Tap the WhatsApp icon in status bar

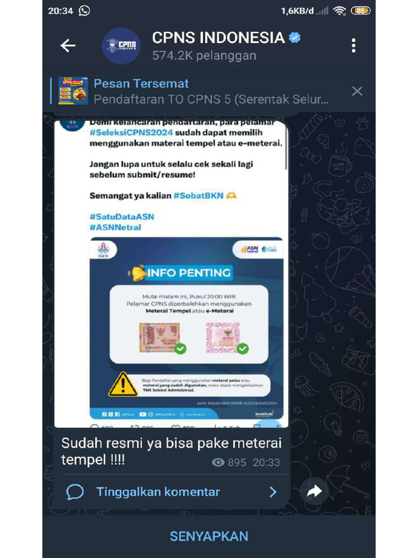(x=84, y=11)
